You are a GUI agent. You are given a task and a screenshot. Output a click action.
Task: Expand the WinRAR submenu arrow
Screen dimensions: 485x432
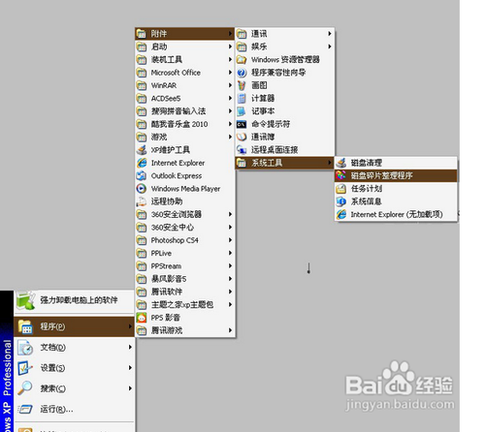pos(230,85)
